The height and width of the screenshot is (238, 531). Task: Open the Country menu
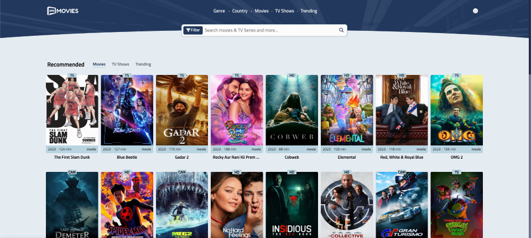click(x=240, y=11)
